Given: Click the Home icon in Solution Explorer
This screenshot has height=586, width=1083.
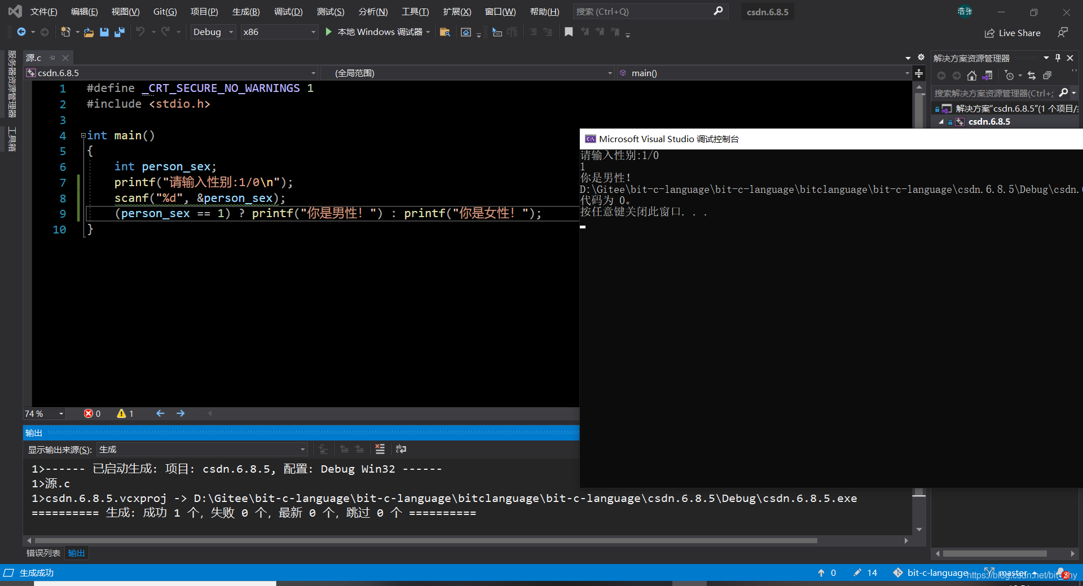Looking at the screenshot, I should [x=971, y=76].
